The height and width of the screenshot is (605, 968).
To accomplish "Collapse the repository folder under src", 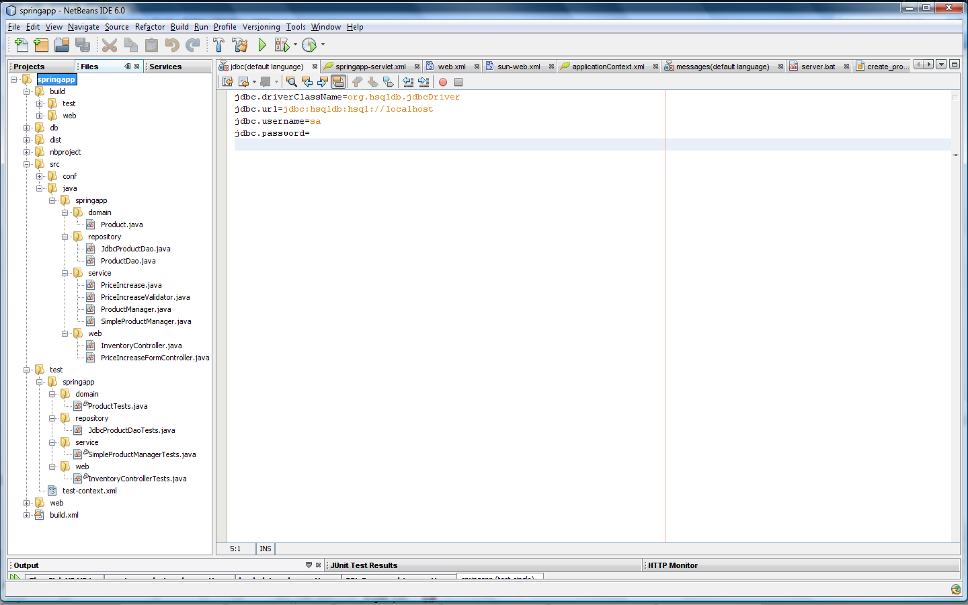I will [65, 237].
